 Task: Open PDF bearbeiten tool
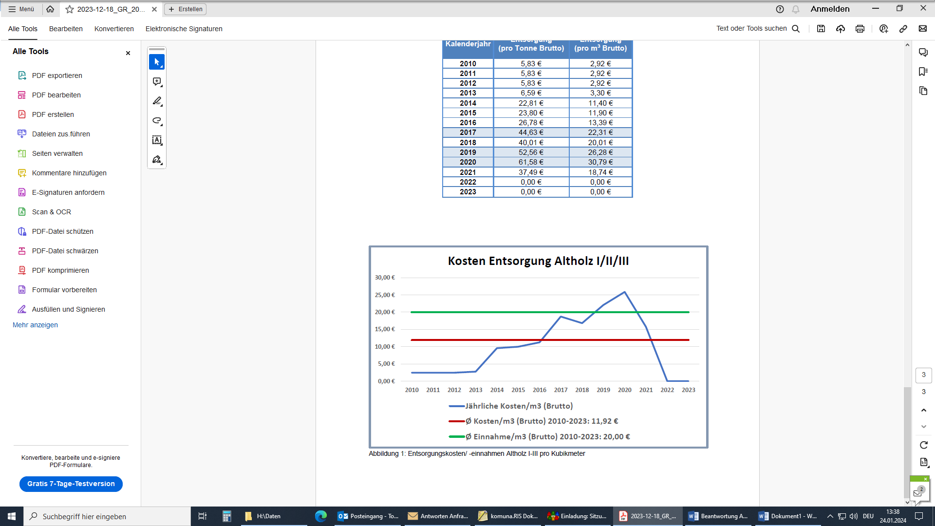pos(56,95)
